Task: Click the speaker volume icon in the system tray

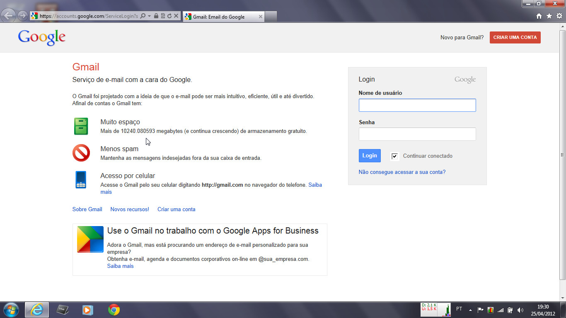Action: click(520, 310)
